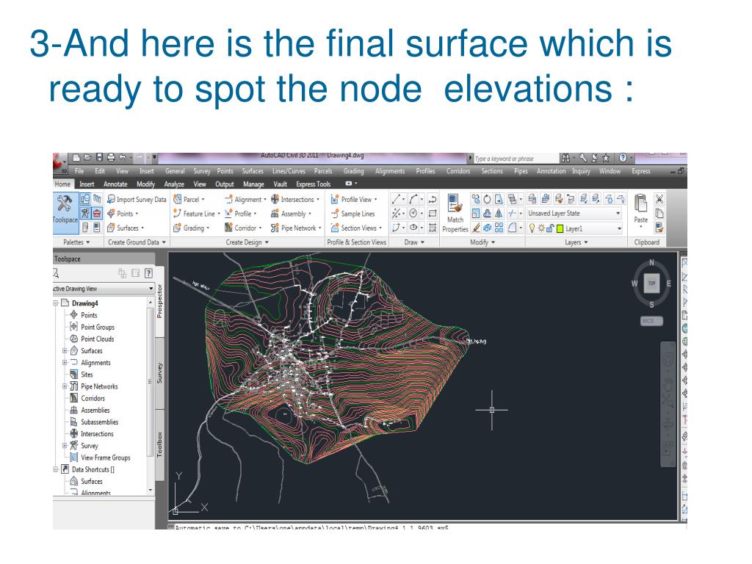Click the Undo arrow icon
This screenshot has height=564, width=752.
click(123, 157)
